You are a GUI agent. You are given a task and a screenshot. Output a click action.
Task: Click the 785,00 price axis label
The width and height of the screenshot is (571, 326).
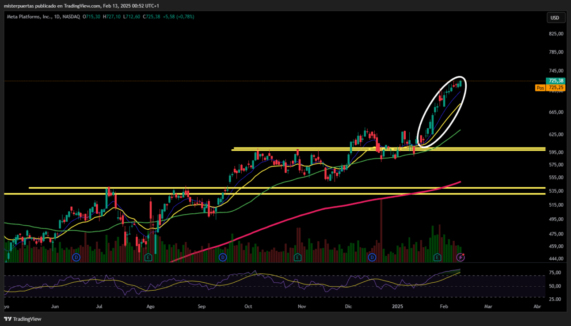pos(556,52)
